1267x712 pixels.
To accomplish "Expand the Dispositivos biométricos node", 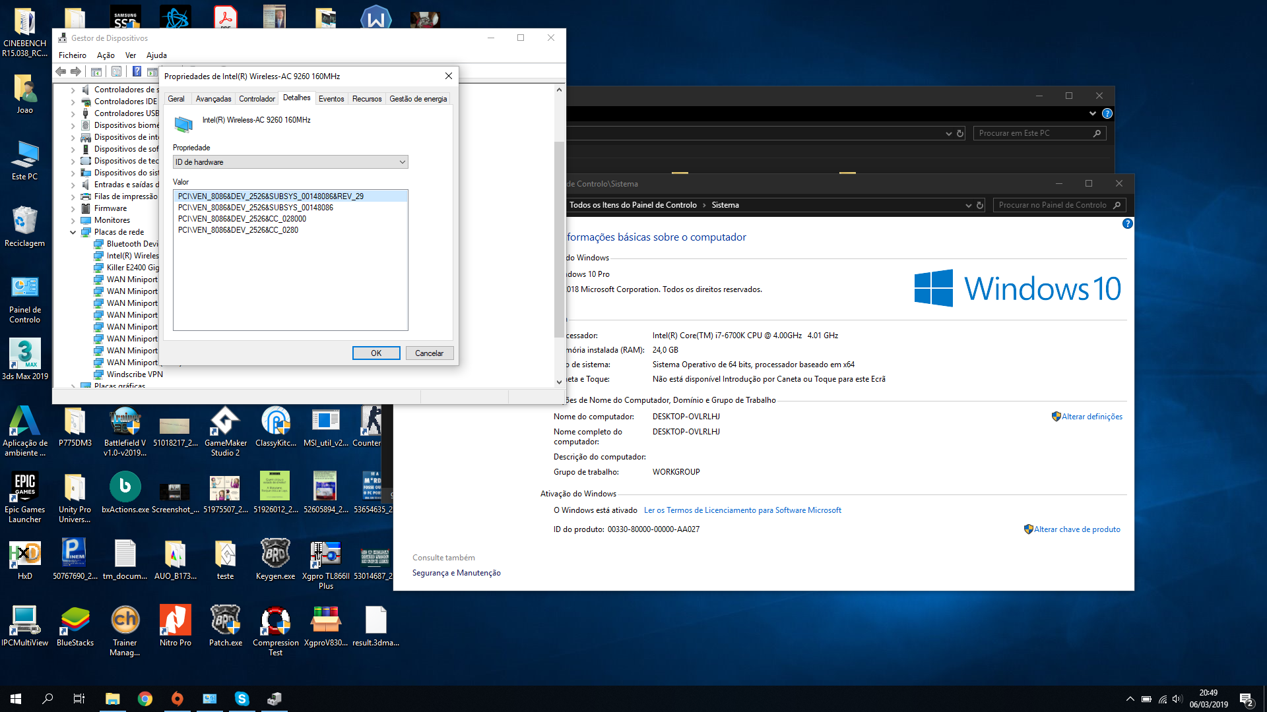I will [73, 125].
